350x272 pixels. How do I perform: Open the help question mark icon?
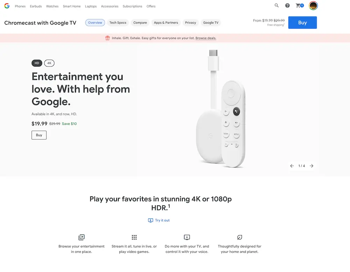287,6
